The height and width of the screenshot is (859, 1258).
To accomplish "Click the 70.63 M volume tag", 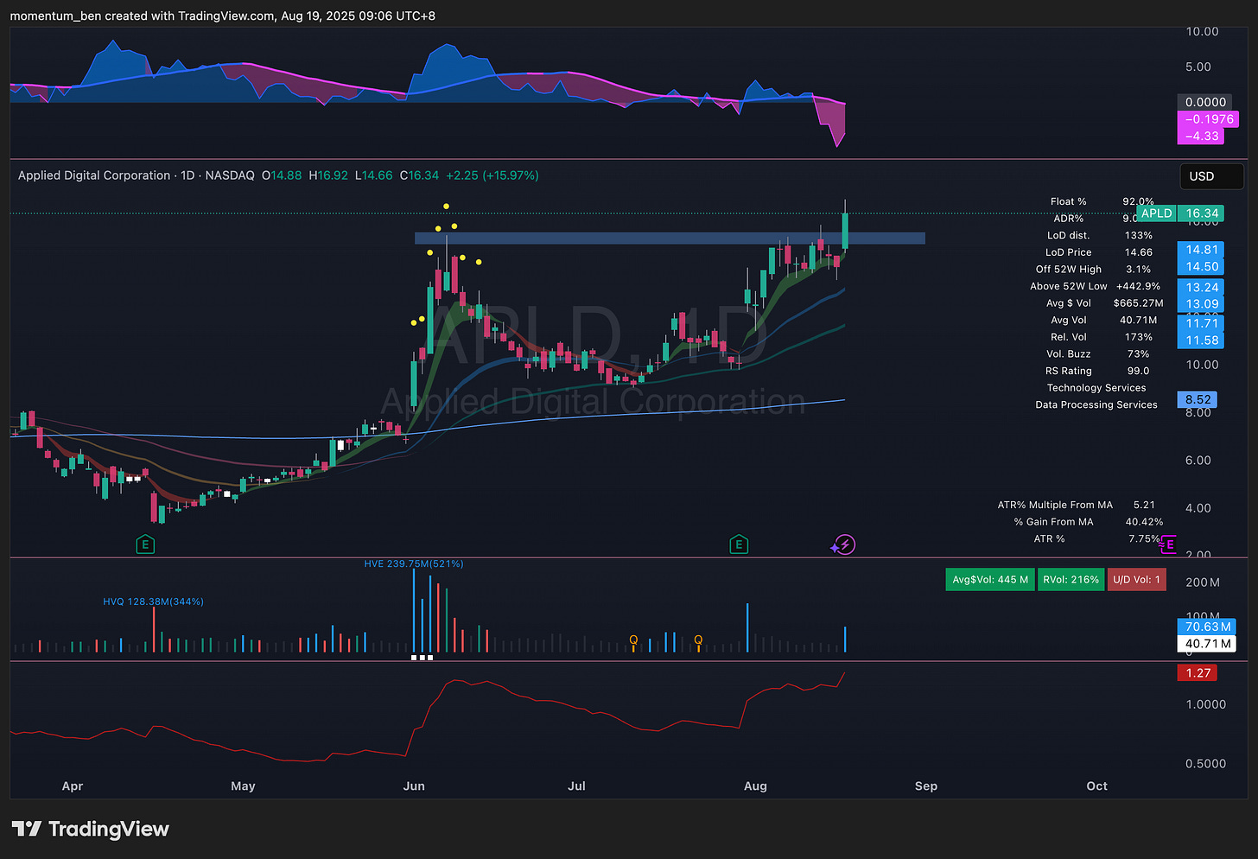I will click(1207, 627).
